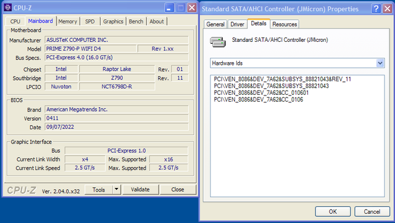Select hardware ID ending SUBSYS_88821043
Viewport: 395px width, 223px height.
tap(272, 86)
